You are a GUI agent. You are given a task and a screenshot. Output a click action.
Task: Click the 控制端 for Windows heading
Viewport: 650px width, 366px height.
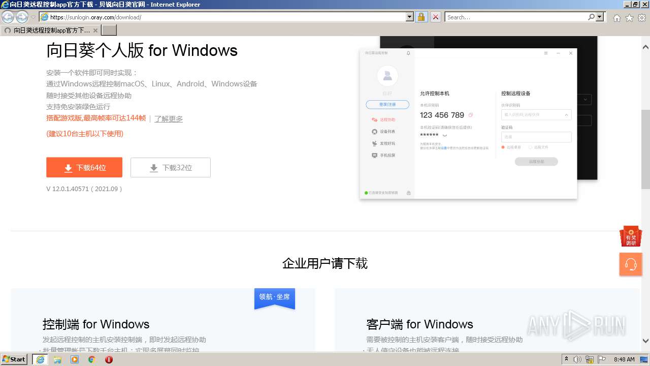[x=96, y=324]
